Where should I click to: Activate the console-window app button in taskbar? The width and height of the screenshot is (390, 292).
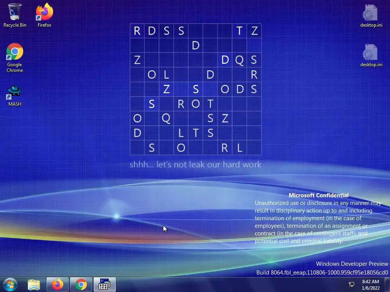[104, 284]
